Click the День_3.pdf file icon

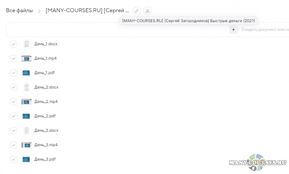point(26,159)
